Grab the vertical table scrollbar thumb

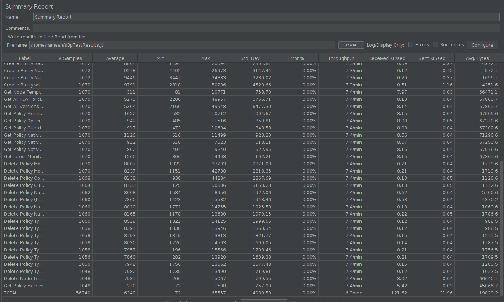pos(502,228)
